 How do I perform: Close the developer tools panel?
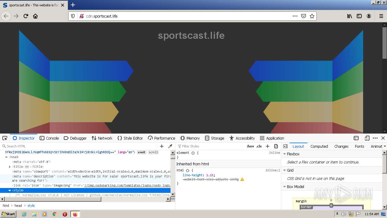coord(383,138)
